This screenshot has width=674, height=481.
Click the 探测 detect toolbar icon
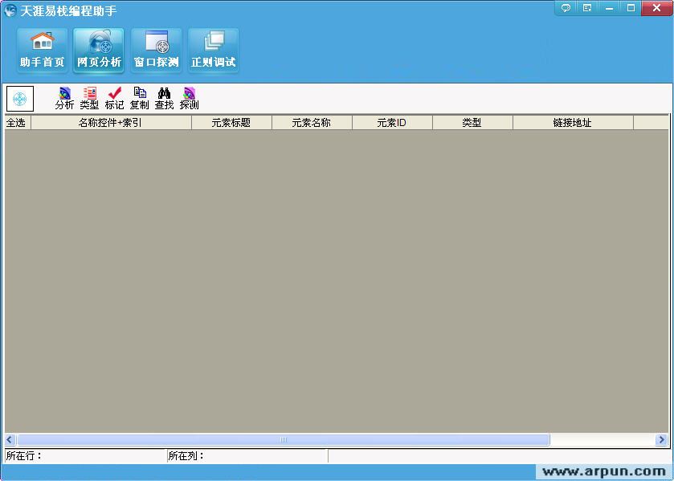pos(189,98)
